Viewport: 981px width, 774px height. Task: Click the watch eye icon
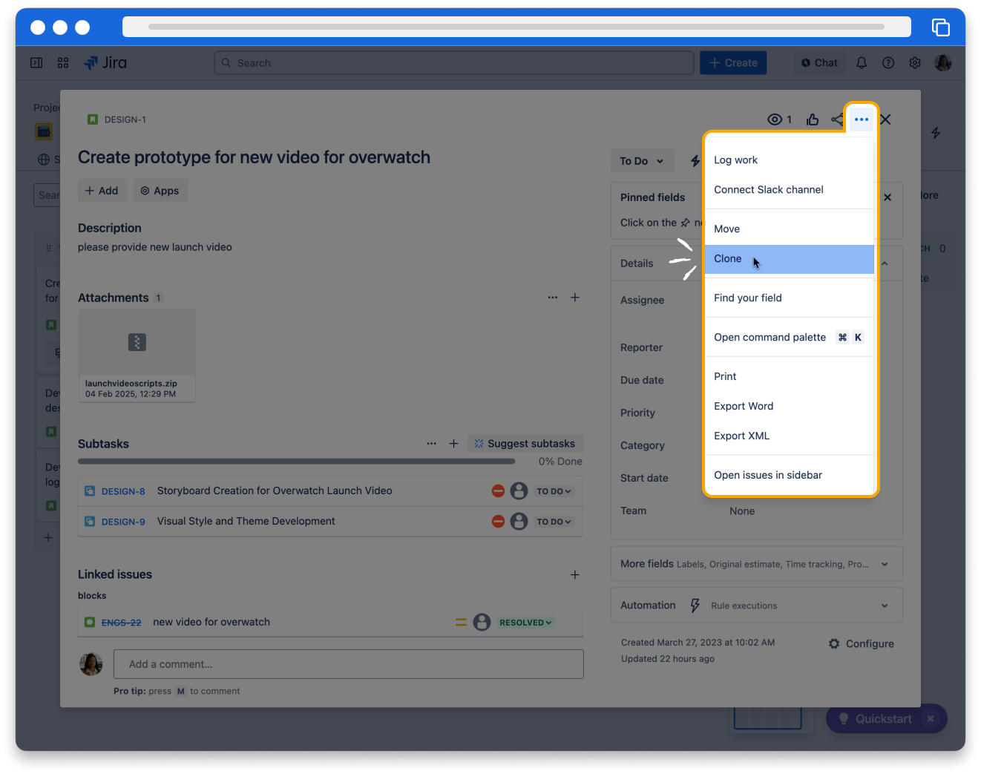point(775,119)
